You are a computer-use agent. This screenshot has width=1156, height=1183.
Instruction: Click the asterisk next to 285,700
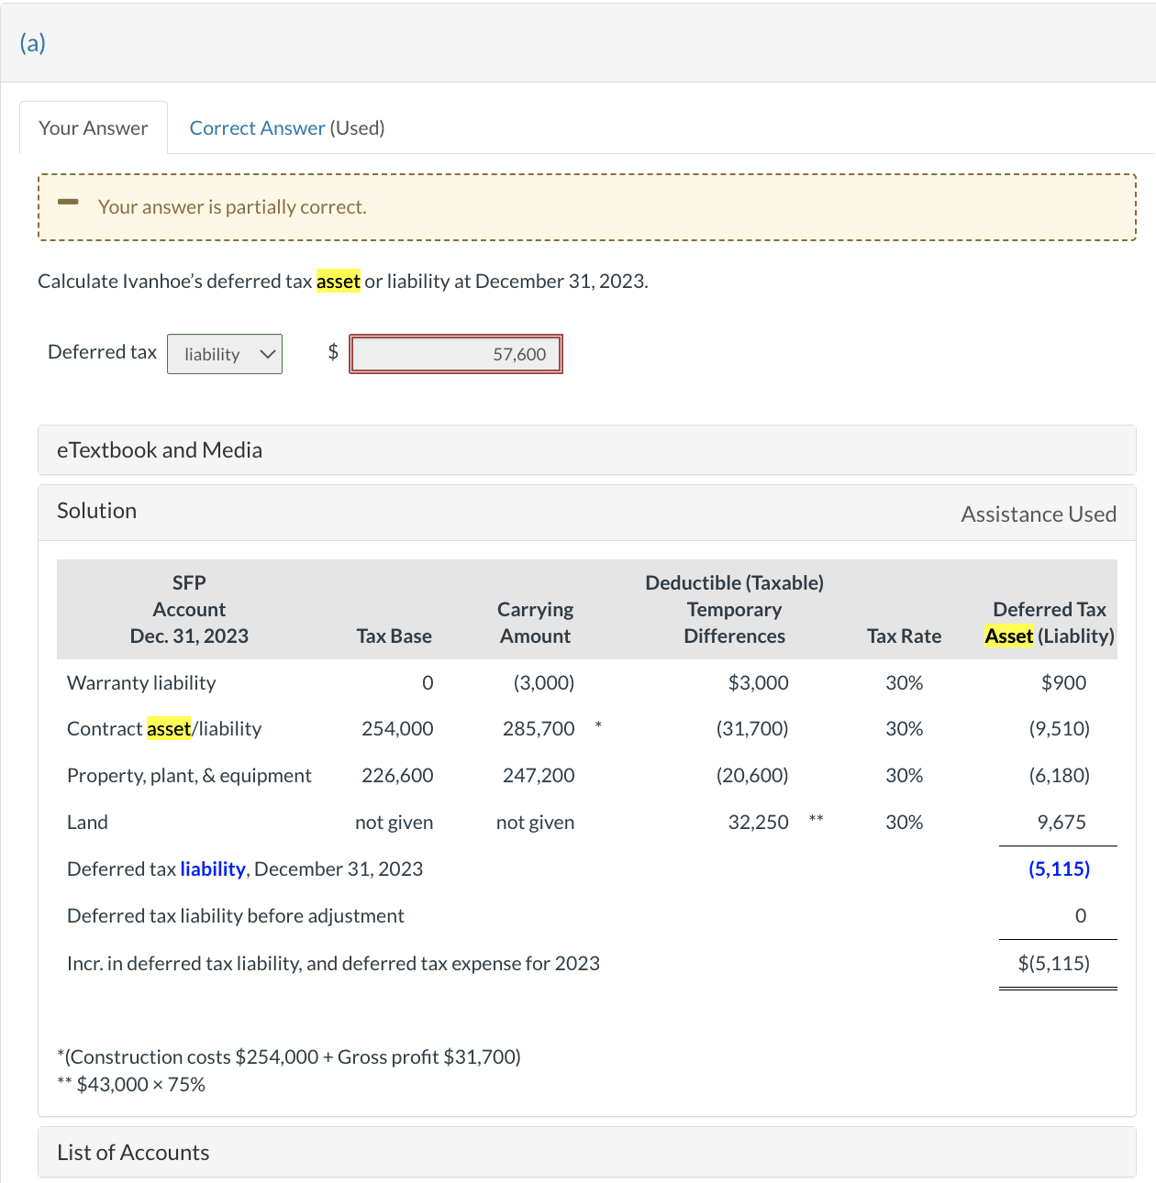598,726
